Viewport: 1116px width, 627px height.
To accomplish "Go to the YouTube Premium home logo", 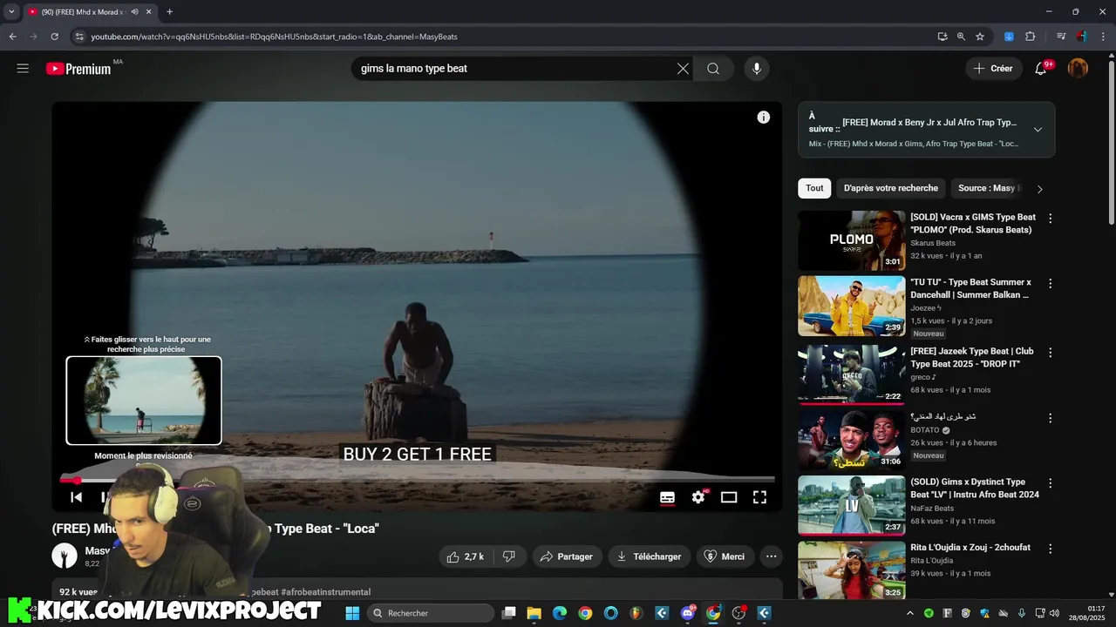I will pyautogui.click(x=78, y=69).
